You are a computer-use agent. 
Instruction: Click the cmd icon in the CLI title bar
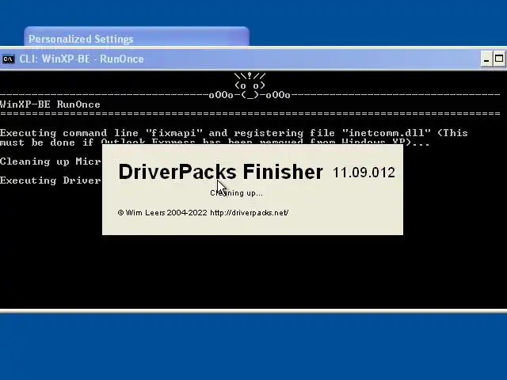coord(9,59)
